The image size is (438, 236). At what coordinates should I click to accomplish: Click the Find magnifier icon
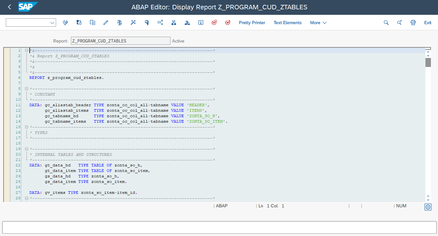click(386, 23)
